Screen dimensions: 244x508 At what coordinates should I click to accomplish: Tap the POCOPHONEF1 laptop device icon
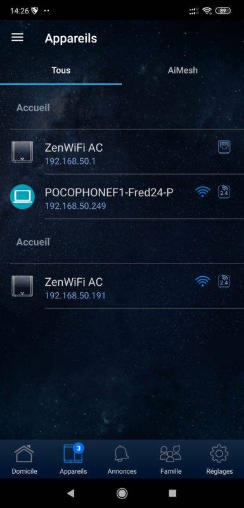pyautogui.click(x=22, y=197)
